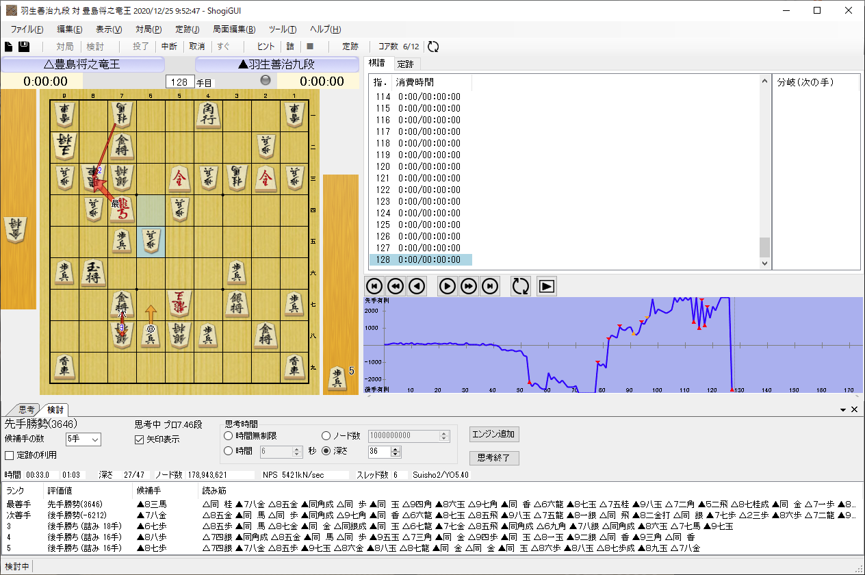The image size is (865, 575).
Task: Click 取消 in the toolbar
Action: coord(197,47)
